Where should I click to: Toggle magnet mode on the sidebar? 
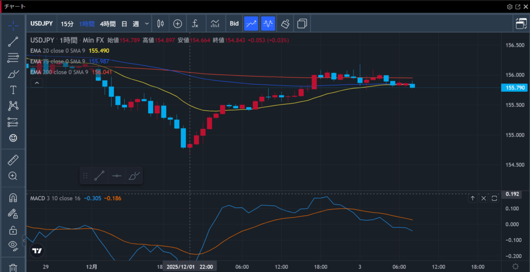pos(13,198)
